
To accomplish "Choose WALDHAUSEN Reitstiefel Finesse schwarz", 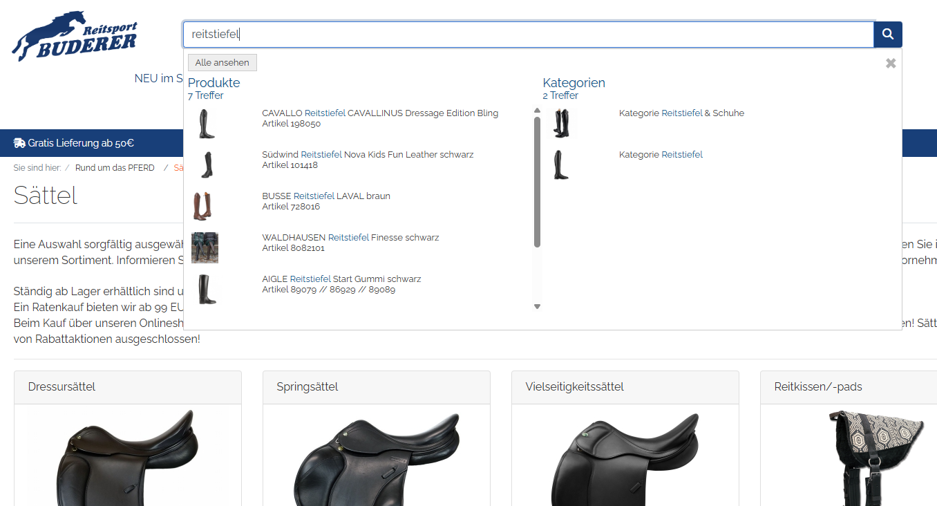I will tap(350, 238).
